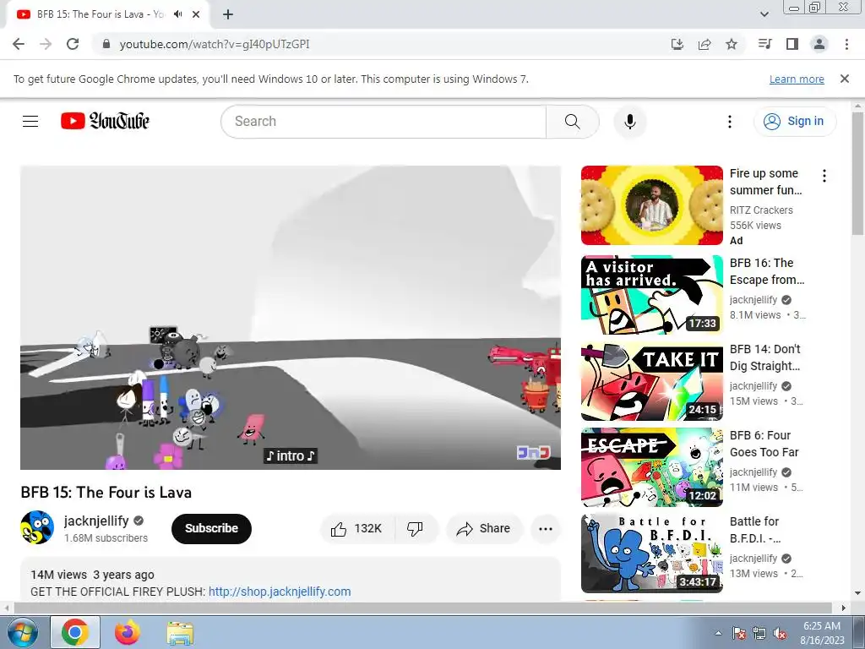
Task: Open a new tab with plus button
Action: [228, 14]
